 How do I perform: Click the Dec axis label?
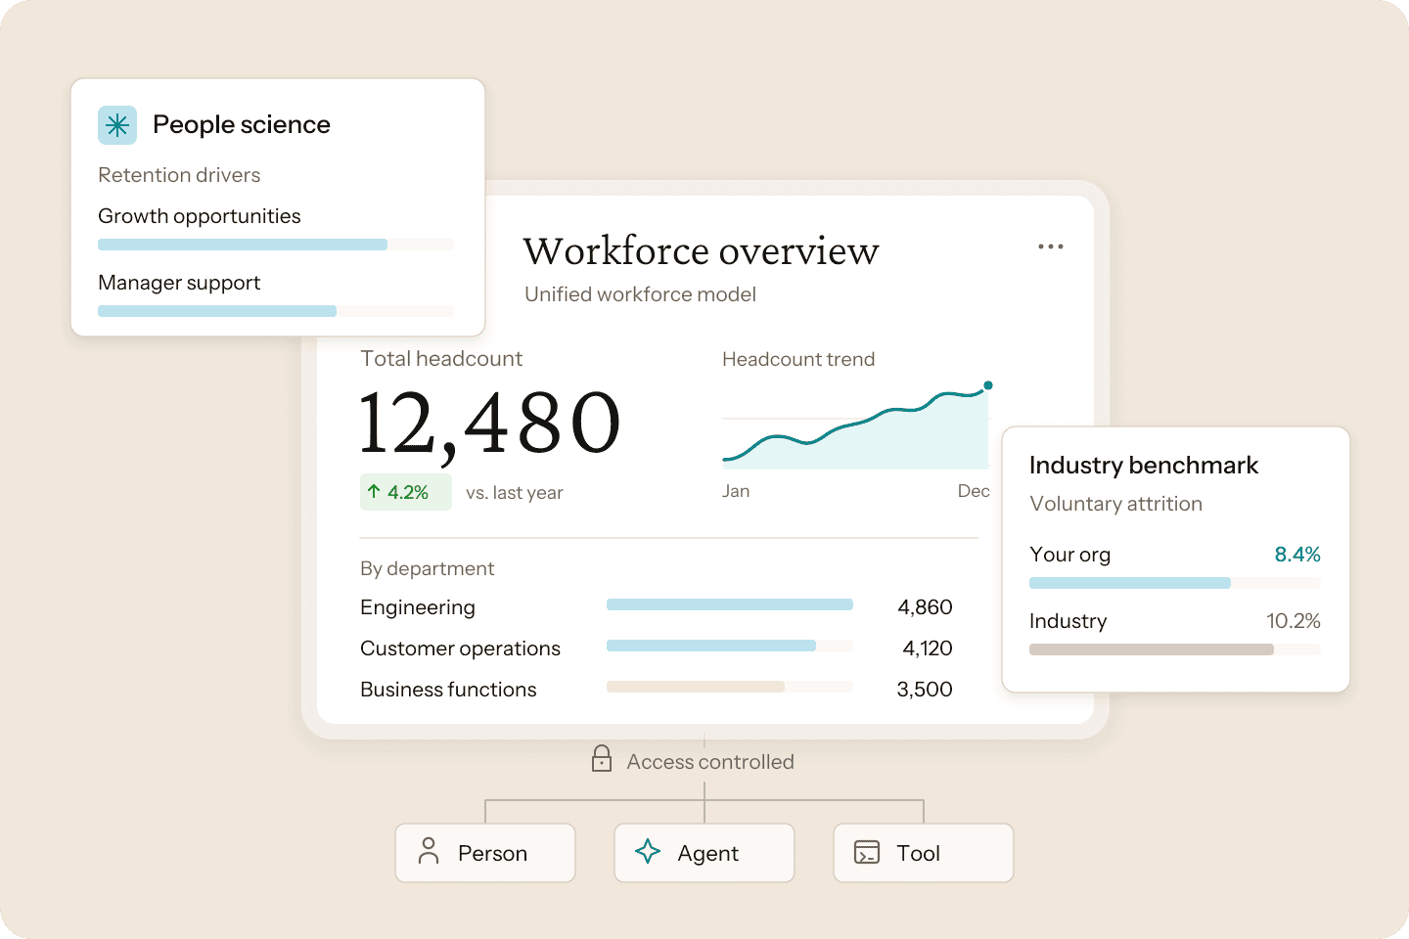(x=974, y=491)
